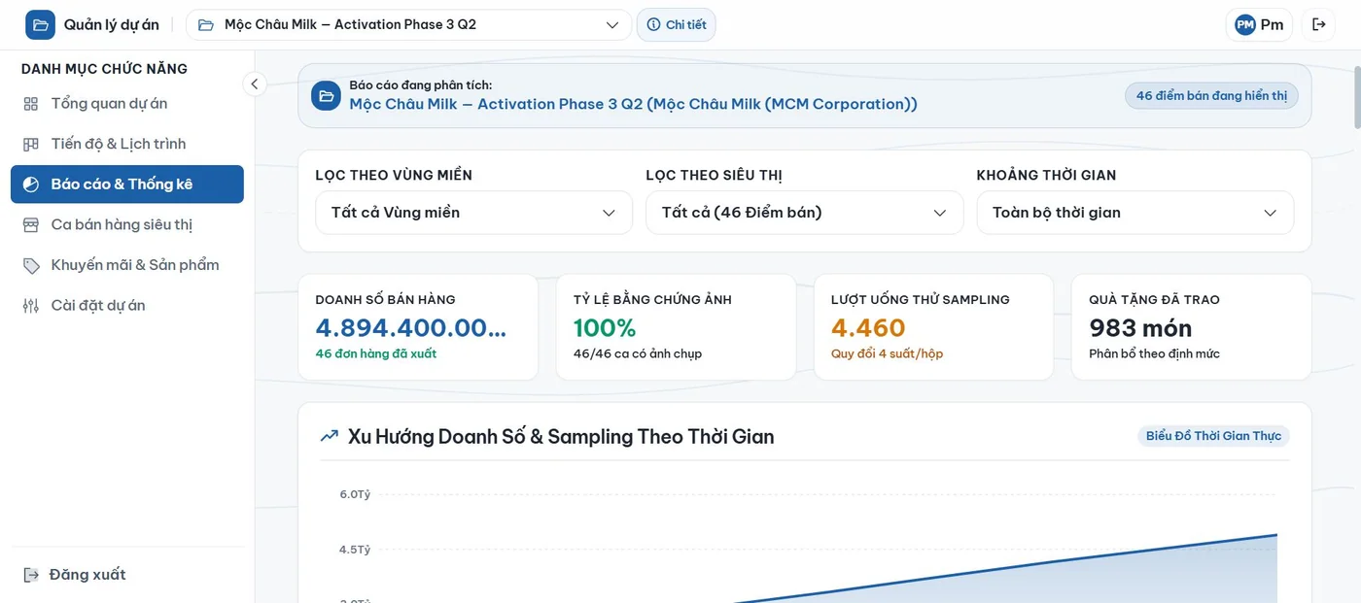Click the 46/46 ca có ảnh chụp text
This screenshot has width=1361, height=603.
tap(638, 353)
